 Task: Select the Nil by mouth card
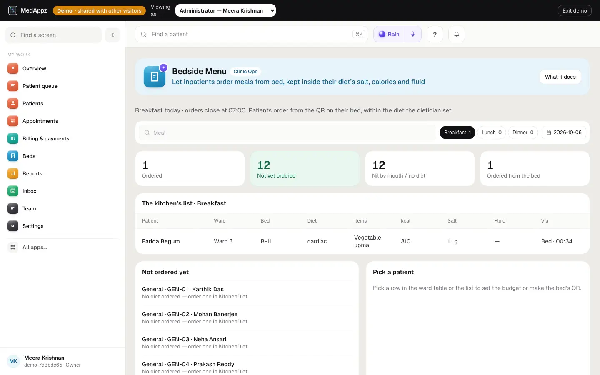click(x=420, y=168)
